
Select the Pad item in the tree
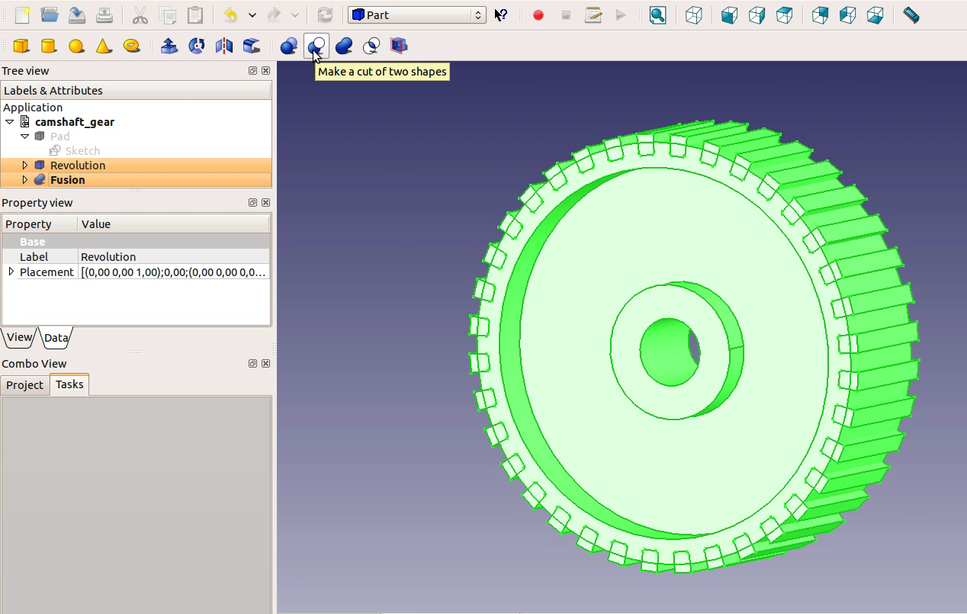point(59,136)
